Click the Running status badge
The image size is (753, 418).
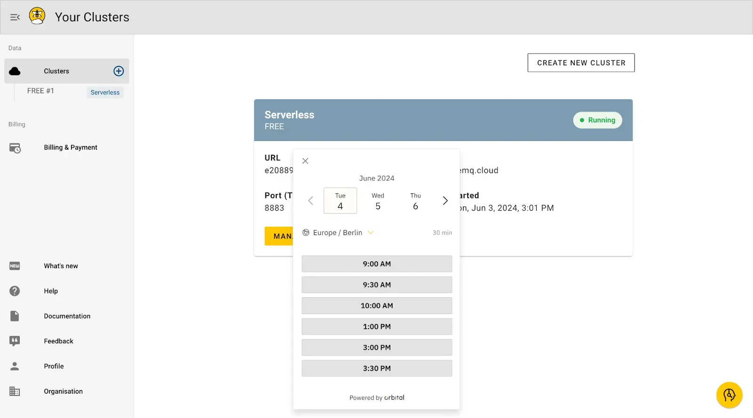click(598, 120)
